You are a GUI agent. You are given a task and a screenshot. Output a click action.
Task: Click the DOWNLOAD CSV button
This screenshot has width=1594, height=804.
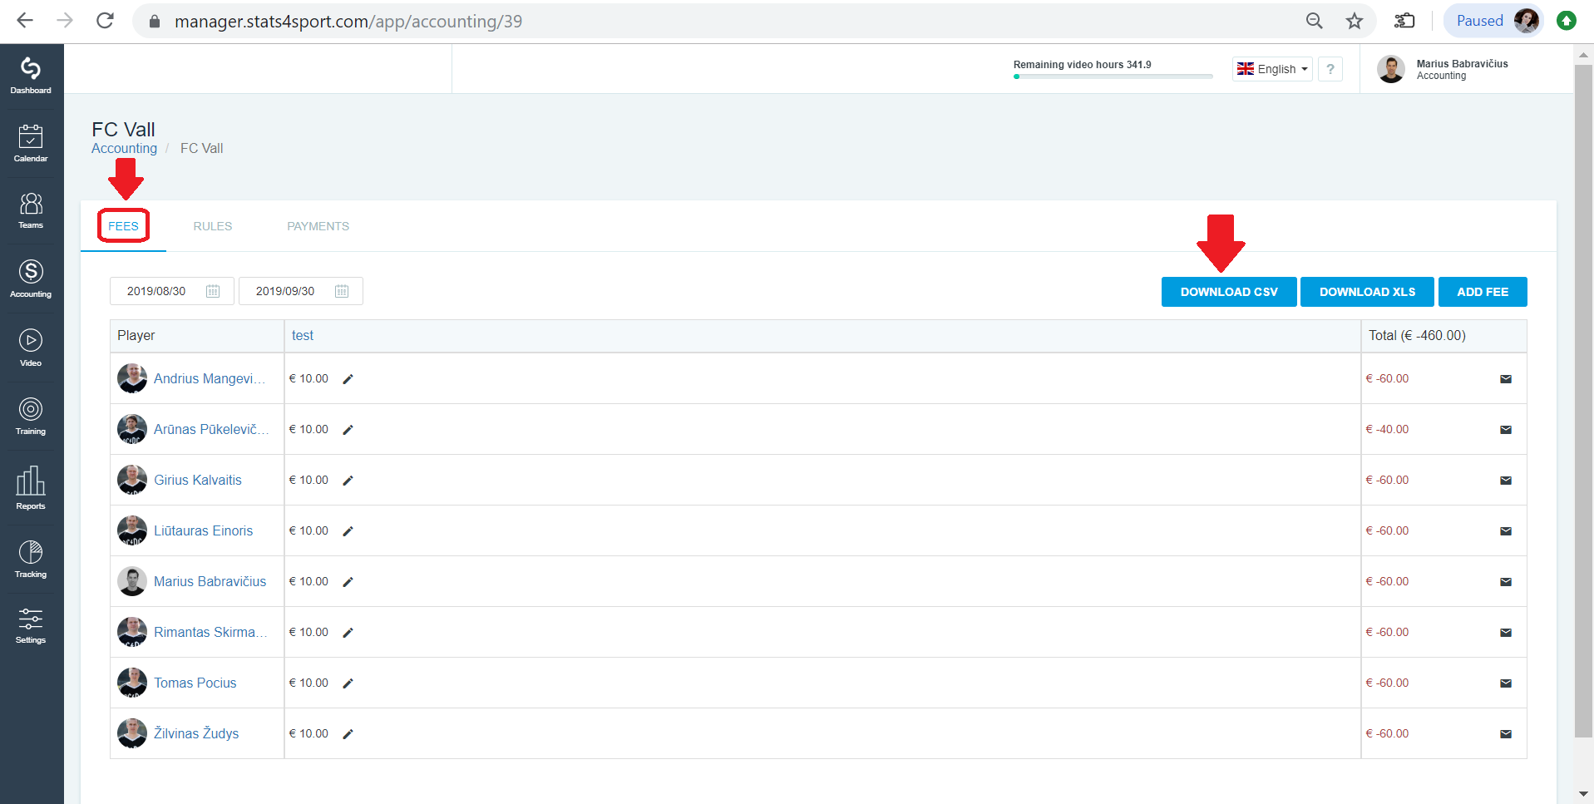[1229, 292]
